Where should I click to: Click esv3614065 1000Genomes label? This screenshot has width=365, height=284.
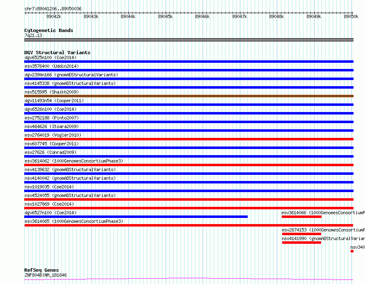[x=74, y=221]
